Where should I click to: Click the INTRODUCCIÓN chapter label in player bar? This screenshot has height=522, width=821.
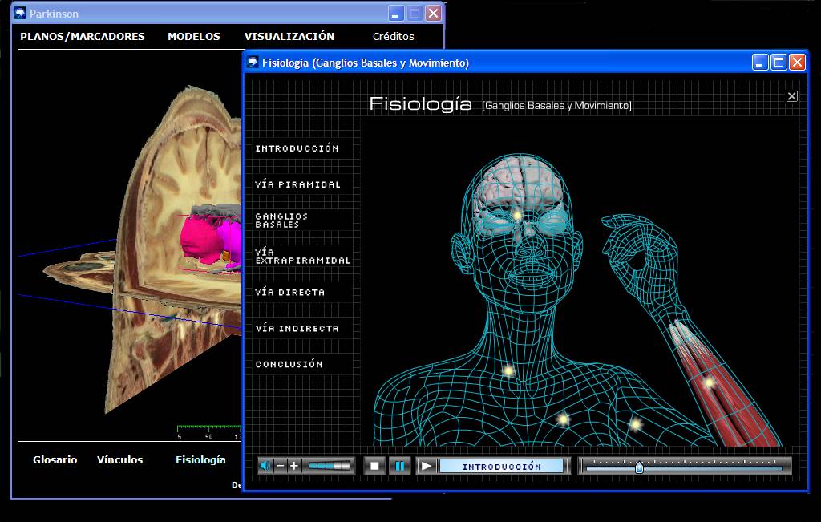click(502, 466)
